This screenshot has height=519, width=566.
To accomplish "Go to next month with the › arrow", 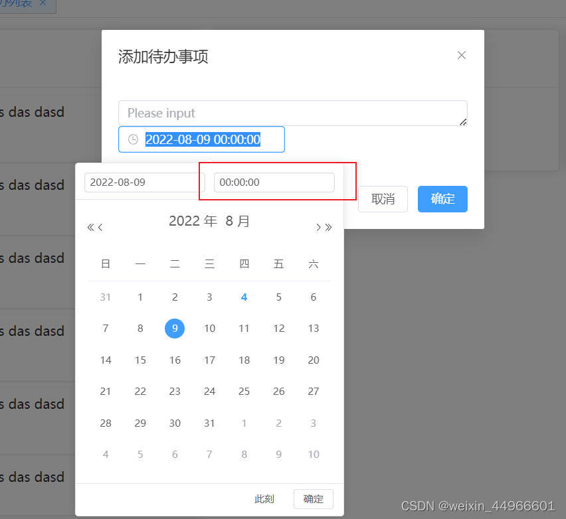I will click(x=318, y=227).
